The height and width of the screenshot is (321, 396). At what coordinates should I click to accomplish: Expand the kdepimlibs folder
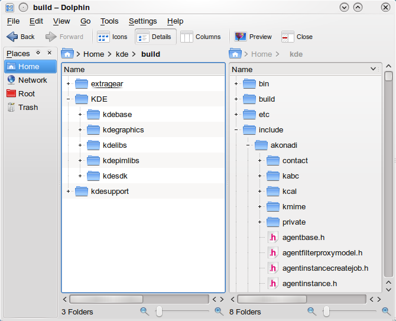click(x=80, y=161)
